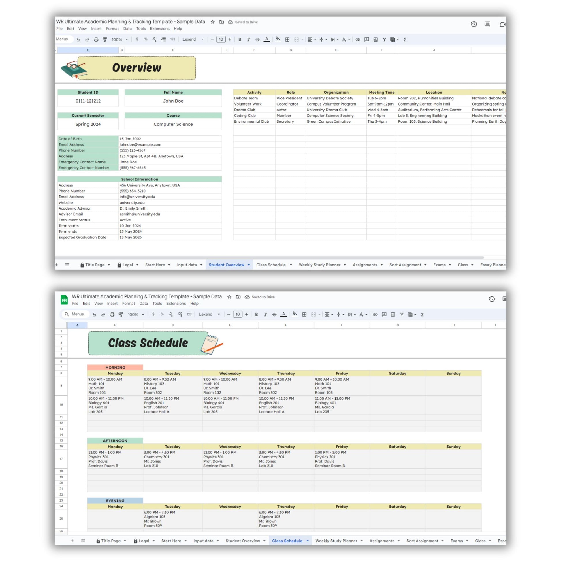This screenshot has height=561, width=561.
Task: Toggle strikethrough in top window toolbar
Action: pyautogui.click(x=257, y=39)
